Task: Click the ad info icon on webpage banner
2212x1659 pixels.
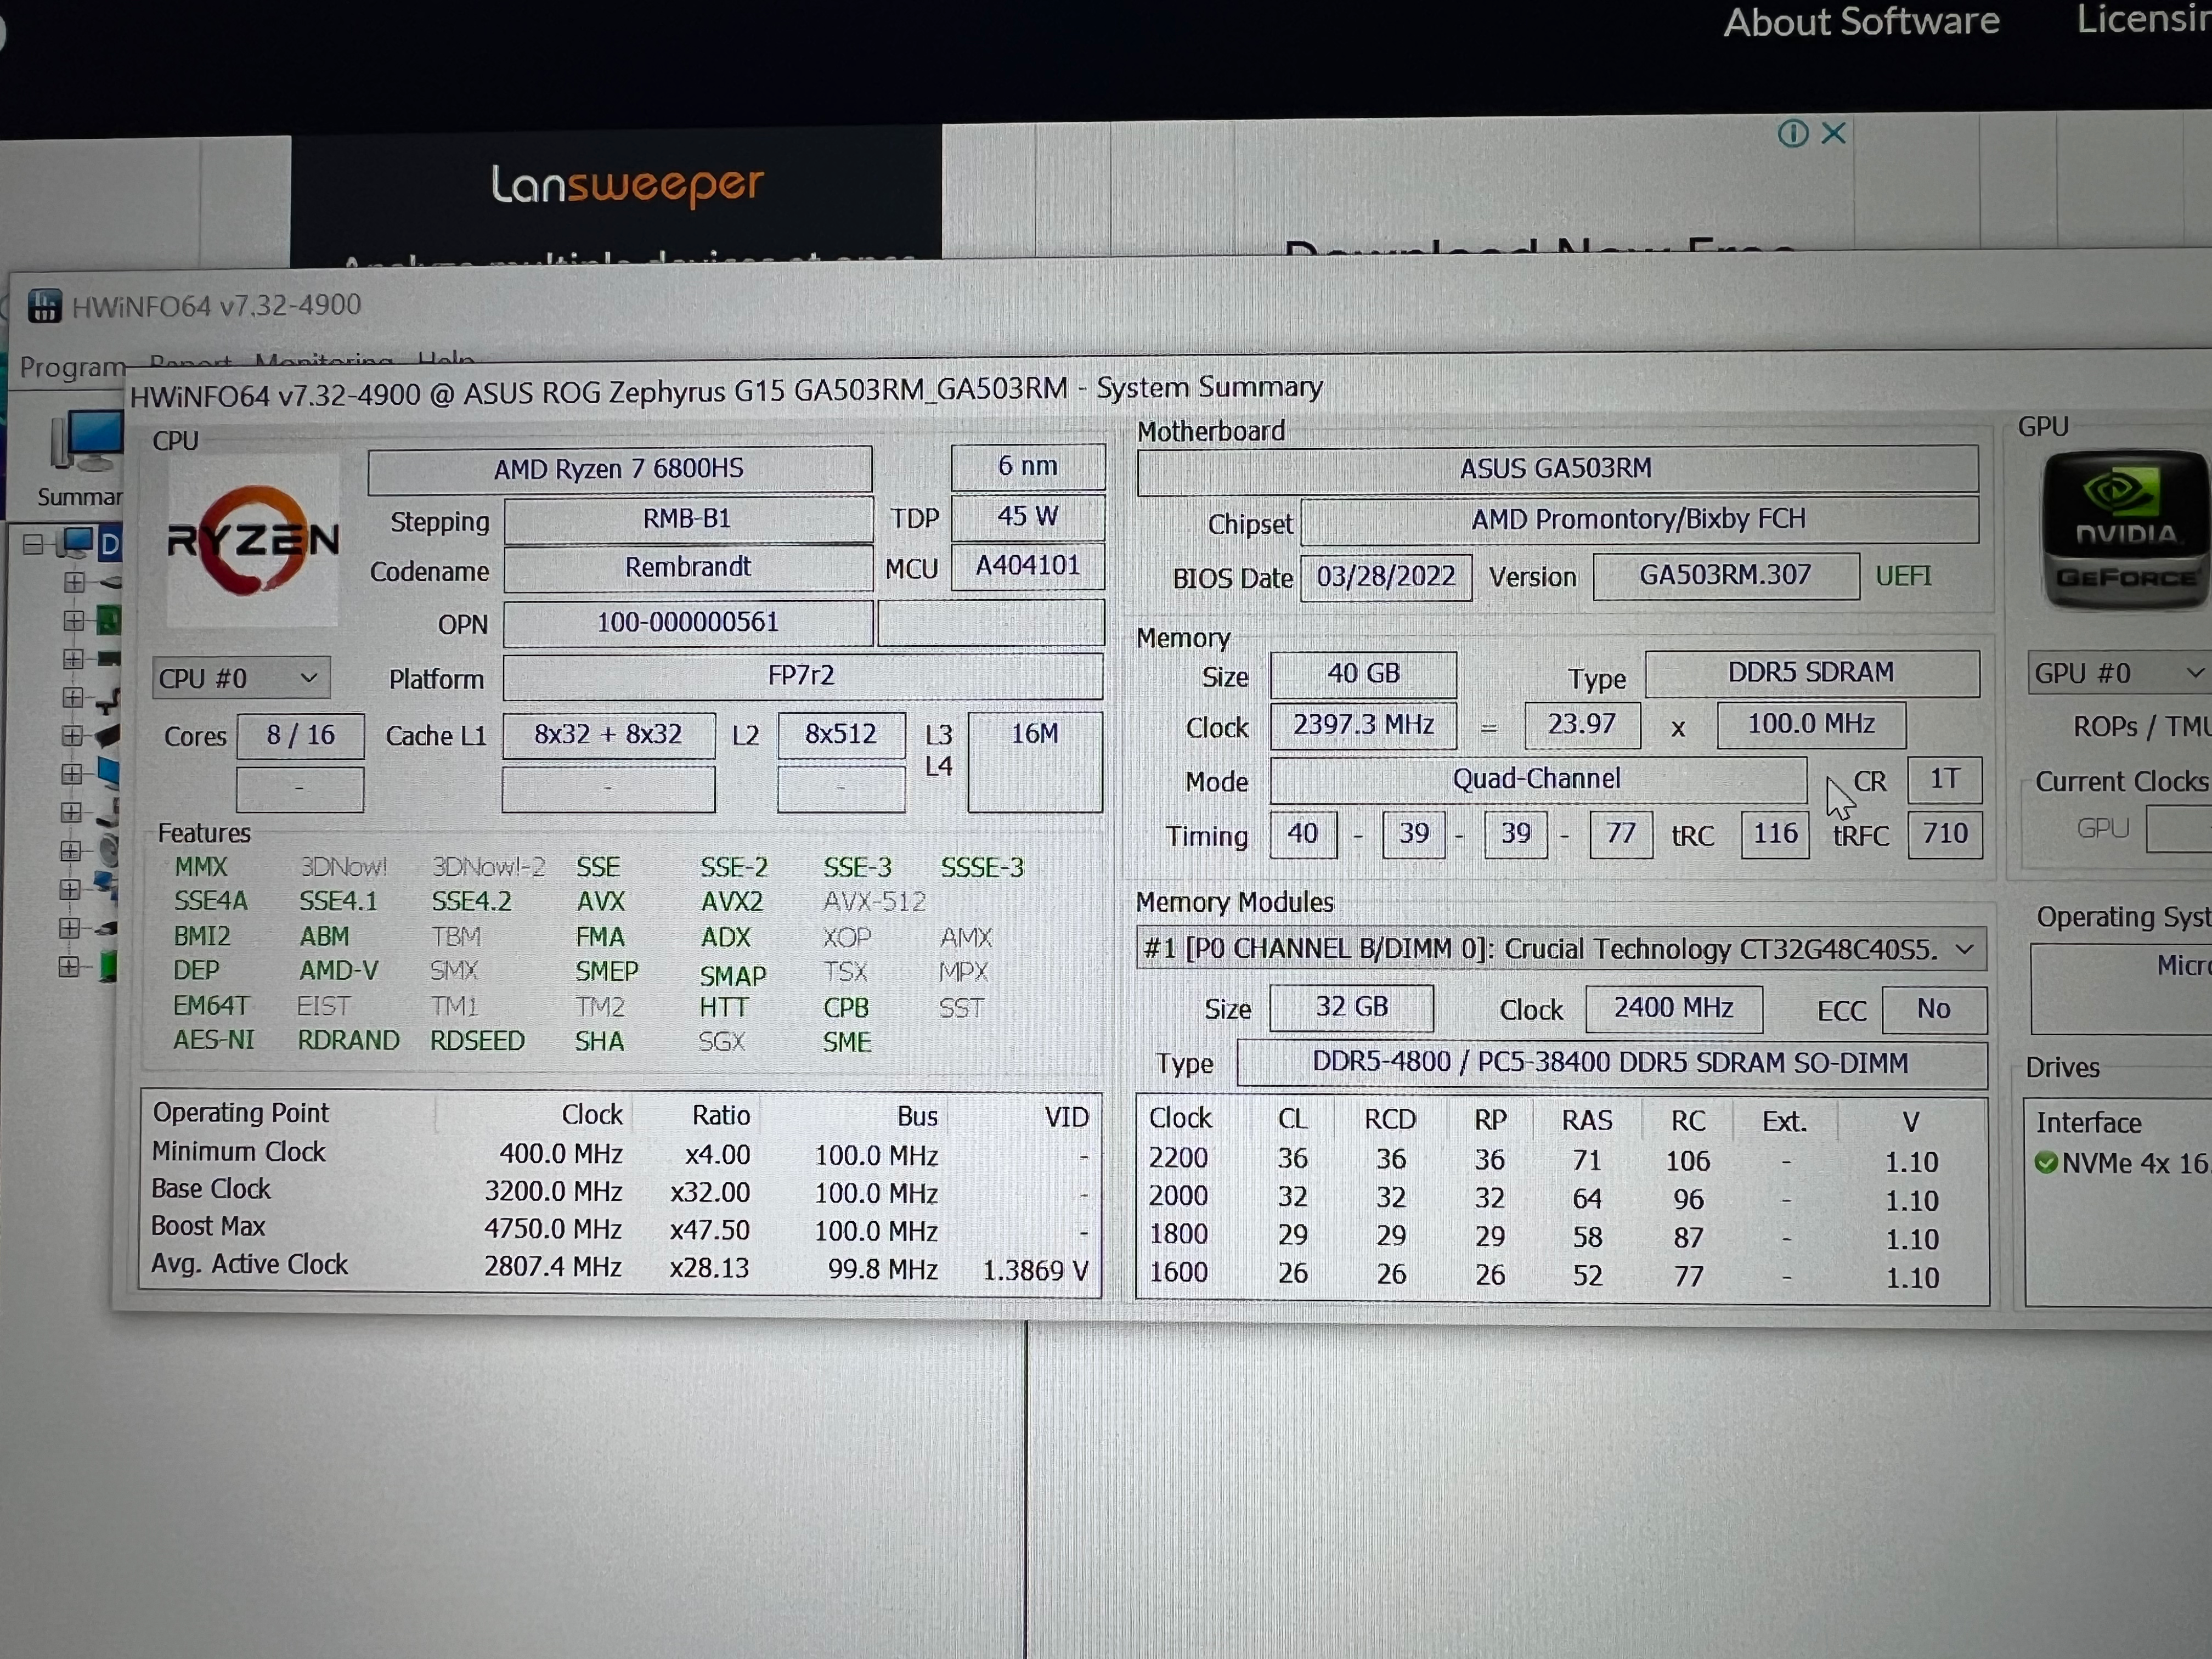Action: [1793, 133]
